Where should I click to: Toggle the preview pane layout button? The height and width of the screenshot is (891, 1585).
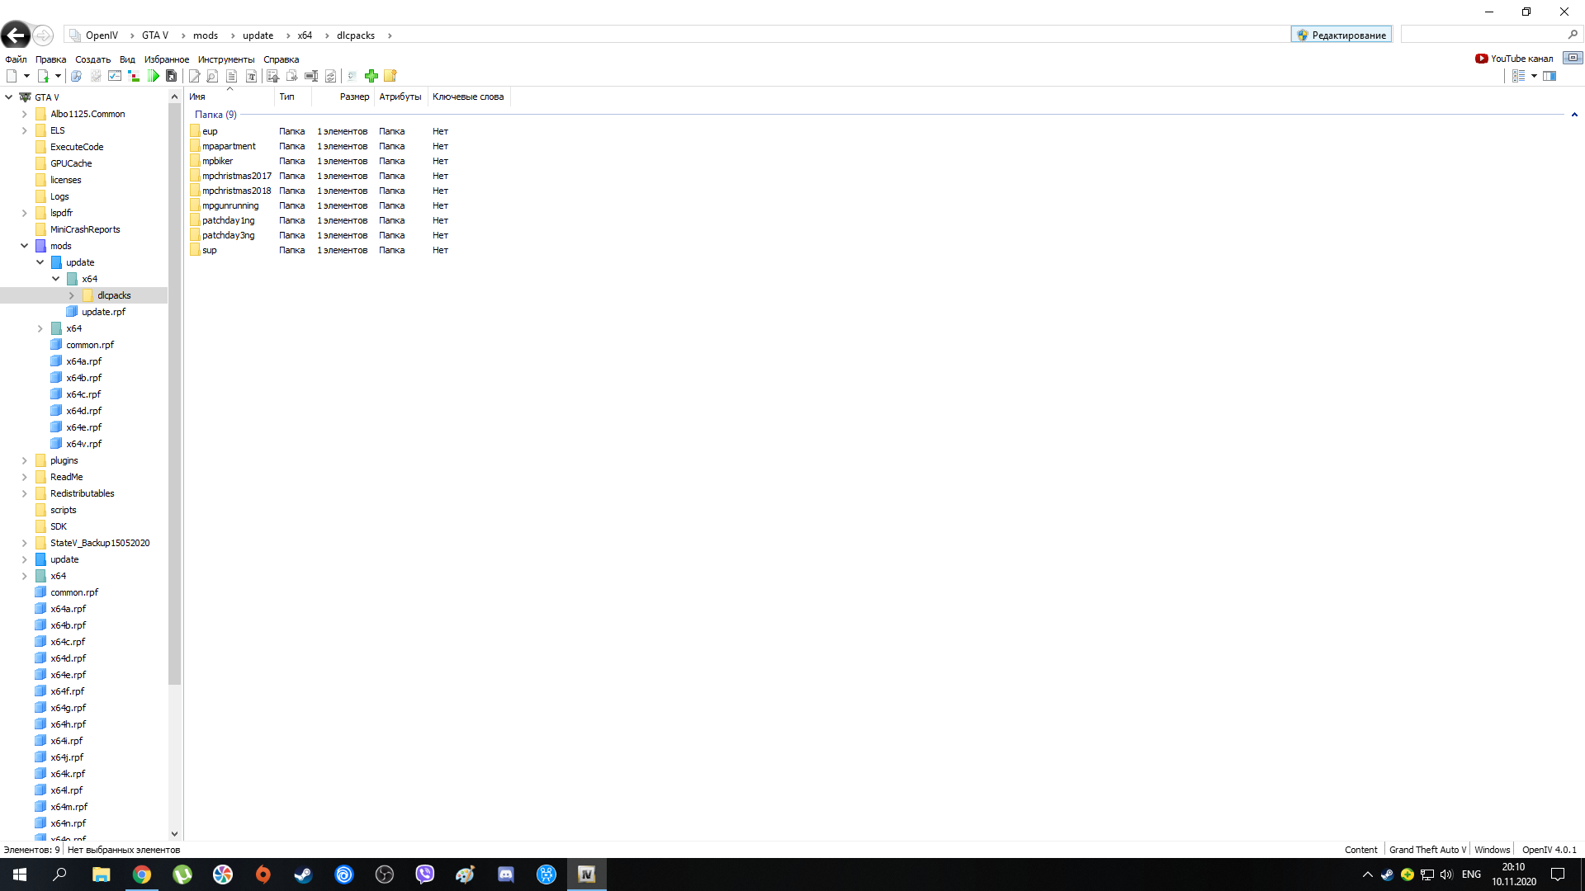point(1550,76)
